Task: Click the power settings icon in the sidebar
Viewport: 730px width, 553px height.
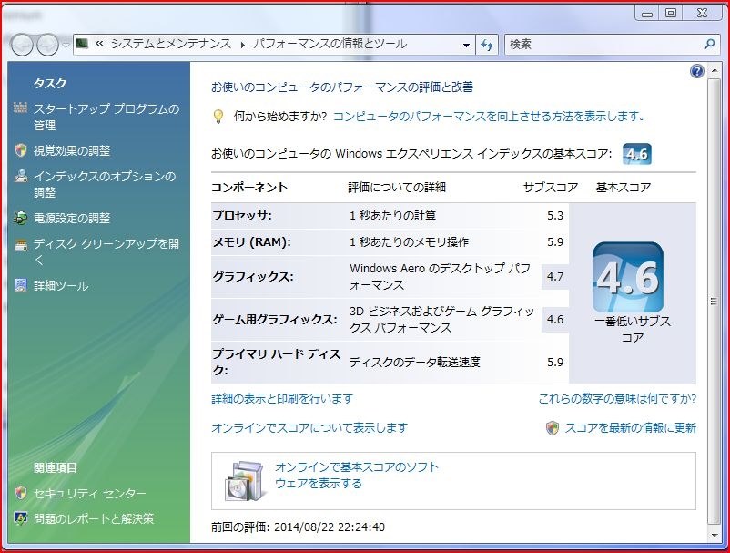Action: click(21, 218)
